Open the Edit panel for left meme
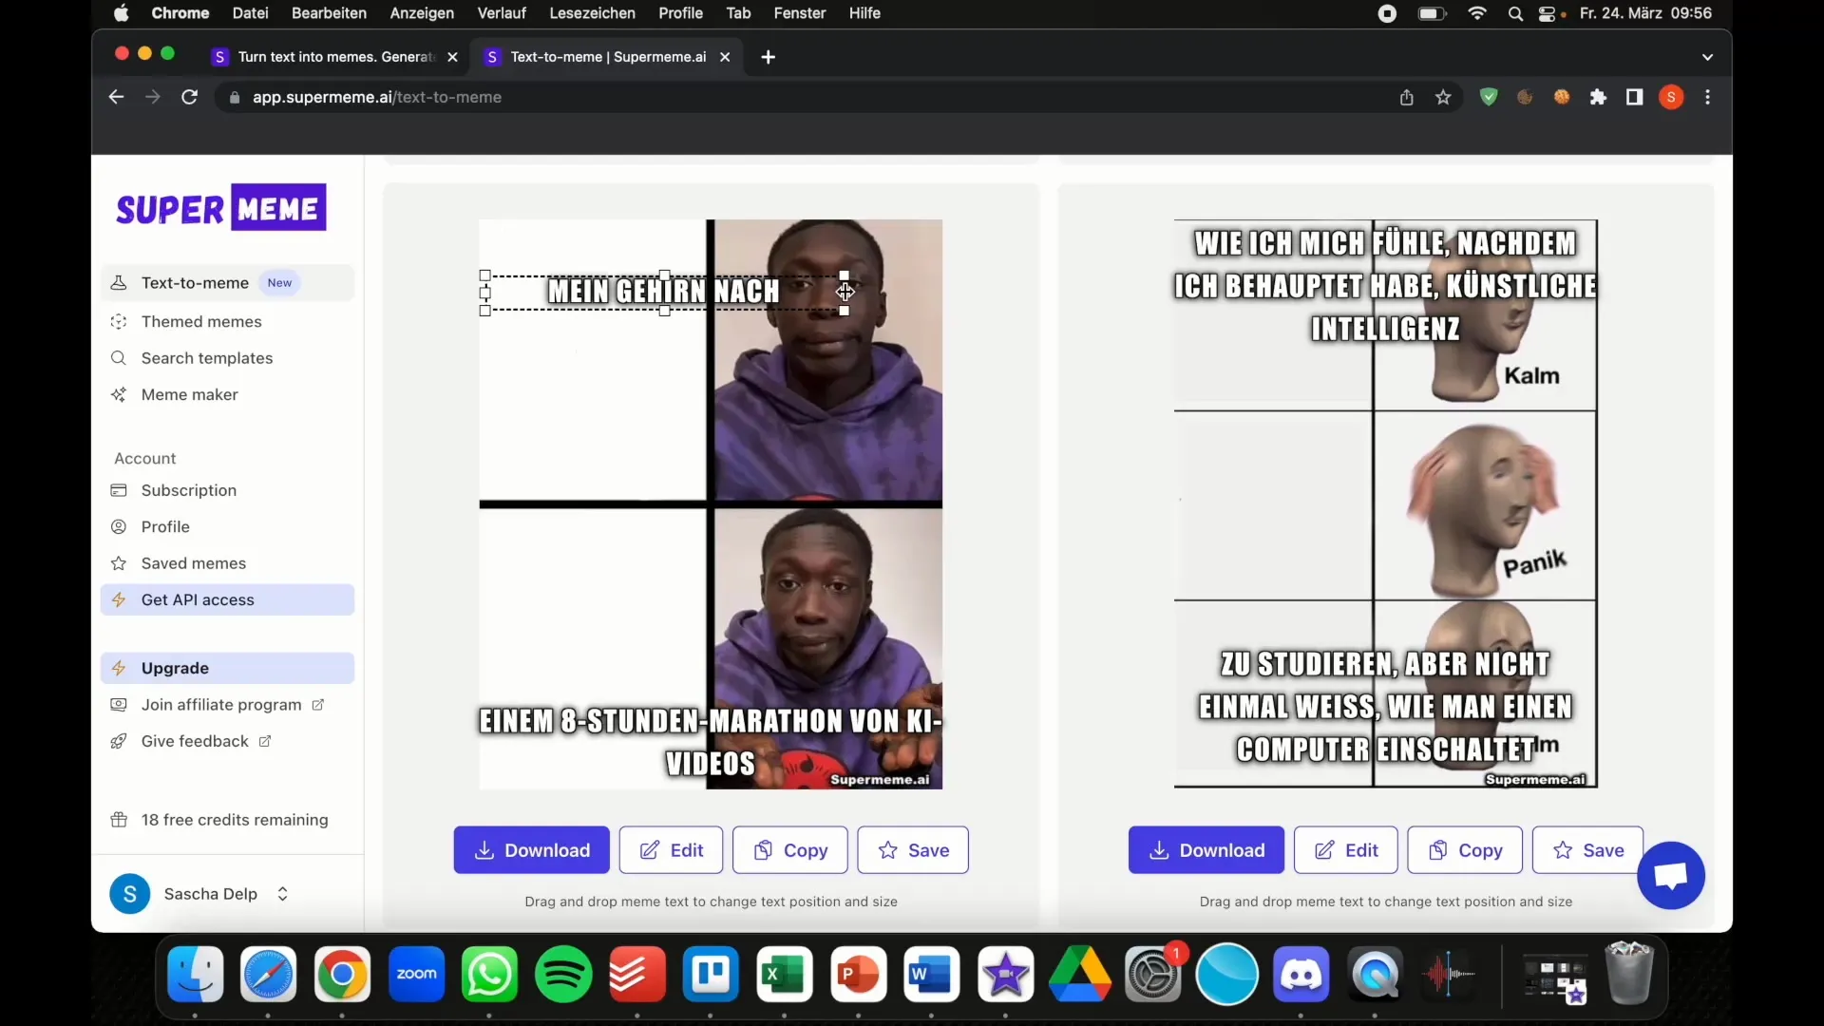 pos(672,849)
